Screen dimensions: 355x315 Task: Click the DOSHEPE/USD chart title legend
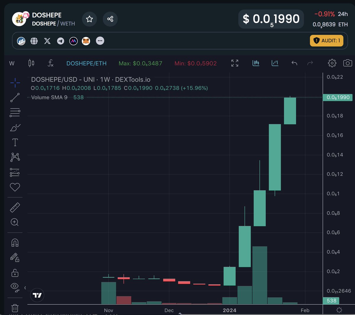(91, 80)
